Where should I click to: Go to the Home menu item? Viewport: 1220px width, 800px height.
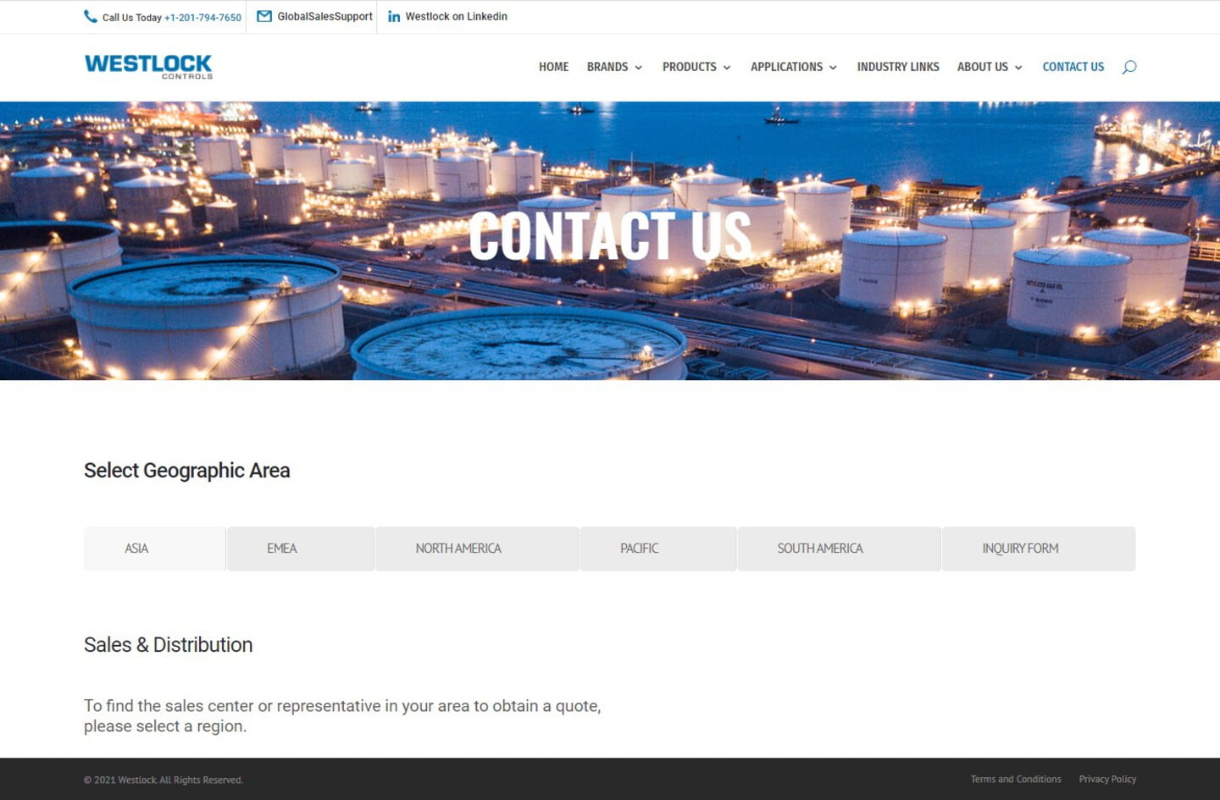point(553,67)
